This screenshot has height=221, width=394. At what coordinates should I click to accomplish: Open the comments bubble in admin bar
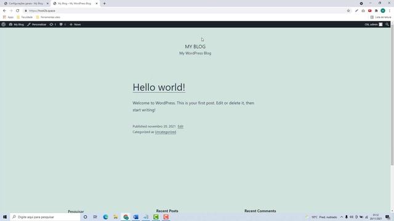[x=63, y=25]
